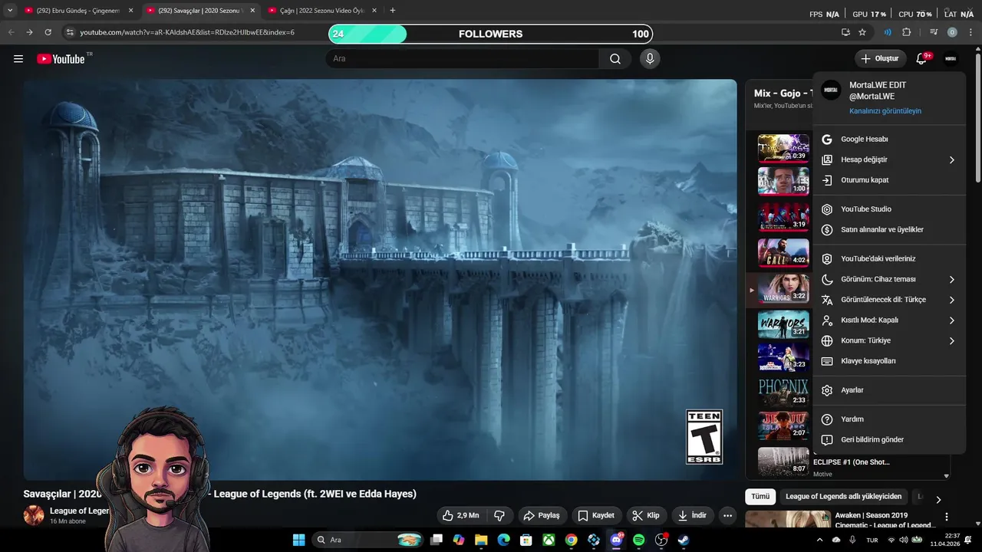
Task: Click Kanalınızı görüntüleyin link
Action: pyautogui.click(x=885, y=111)
